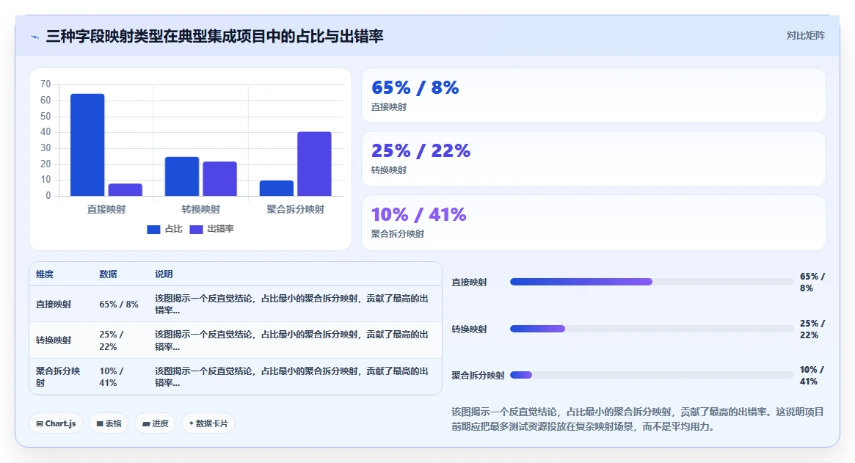
Task: Click the 10% / 41% progress value
Action: point(812,376)
